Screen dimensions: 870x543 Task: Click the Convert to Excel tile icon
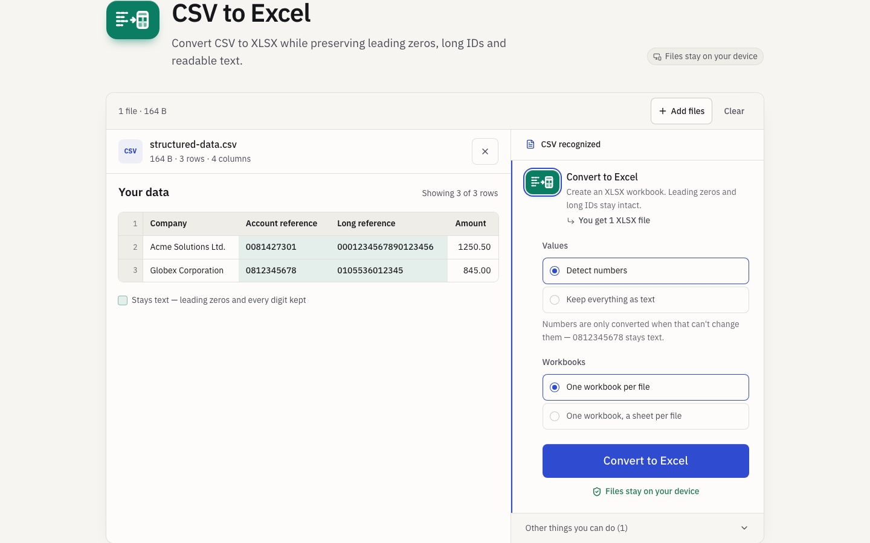tap(543, 182)
